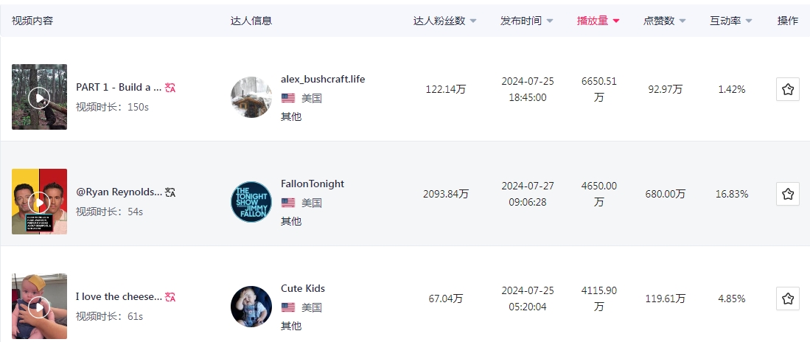The image size is (810, 342).
Task: Translate the 'PART 1 - Build a' title
Action: (x=170, y=88)
